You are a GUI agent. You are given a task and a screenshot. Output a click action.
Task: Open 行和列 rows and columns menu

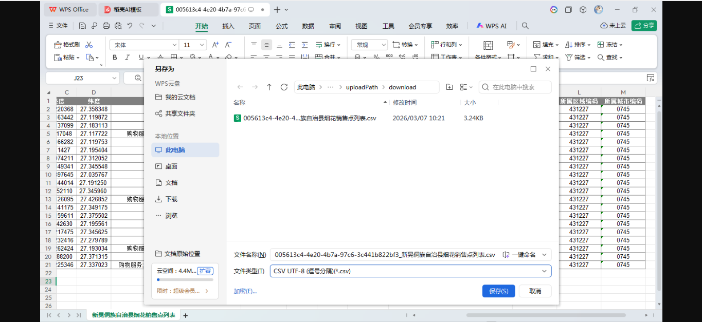click(x=446, y=45)
